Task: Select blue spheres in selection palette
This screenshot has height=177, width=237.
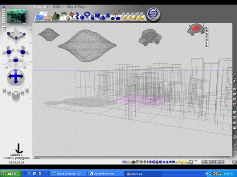Action: tap(150, 162)
